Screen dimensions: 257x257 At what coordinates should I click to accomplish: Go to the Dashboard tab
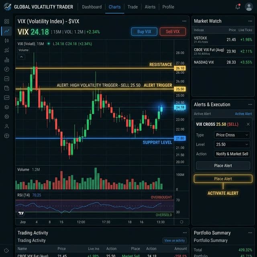(x=92, y=7)
